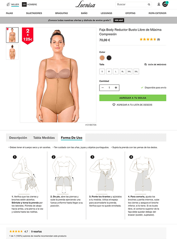Switch to the Tabla Medidas tab
The height and width of the screenshot is (239, 177).
(x=44, y=138)
